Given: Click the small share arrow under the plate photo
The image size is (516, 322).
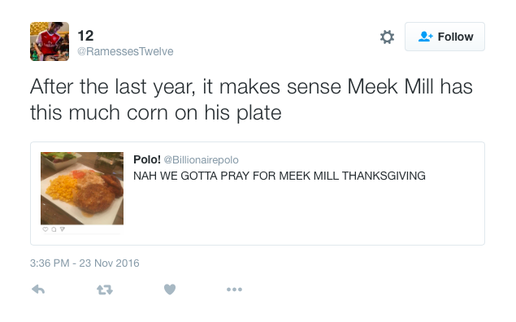Looking at the screenshot, I should 63,229.
